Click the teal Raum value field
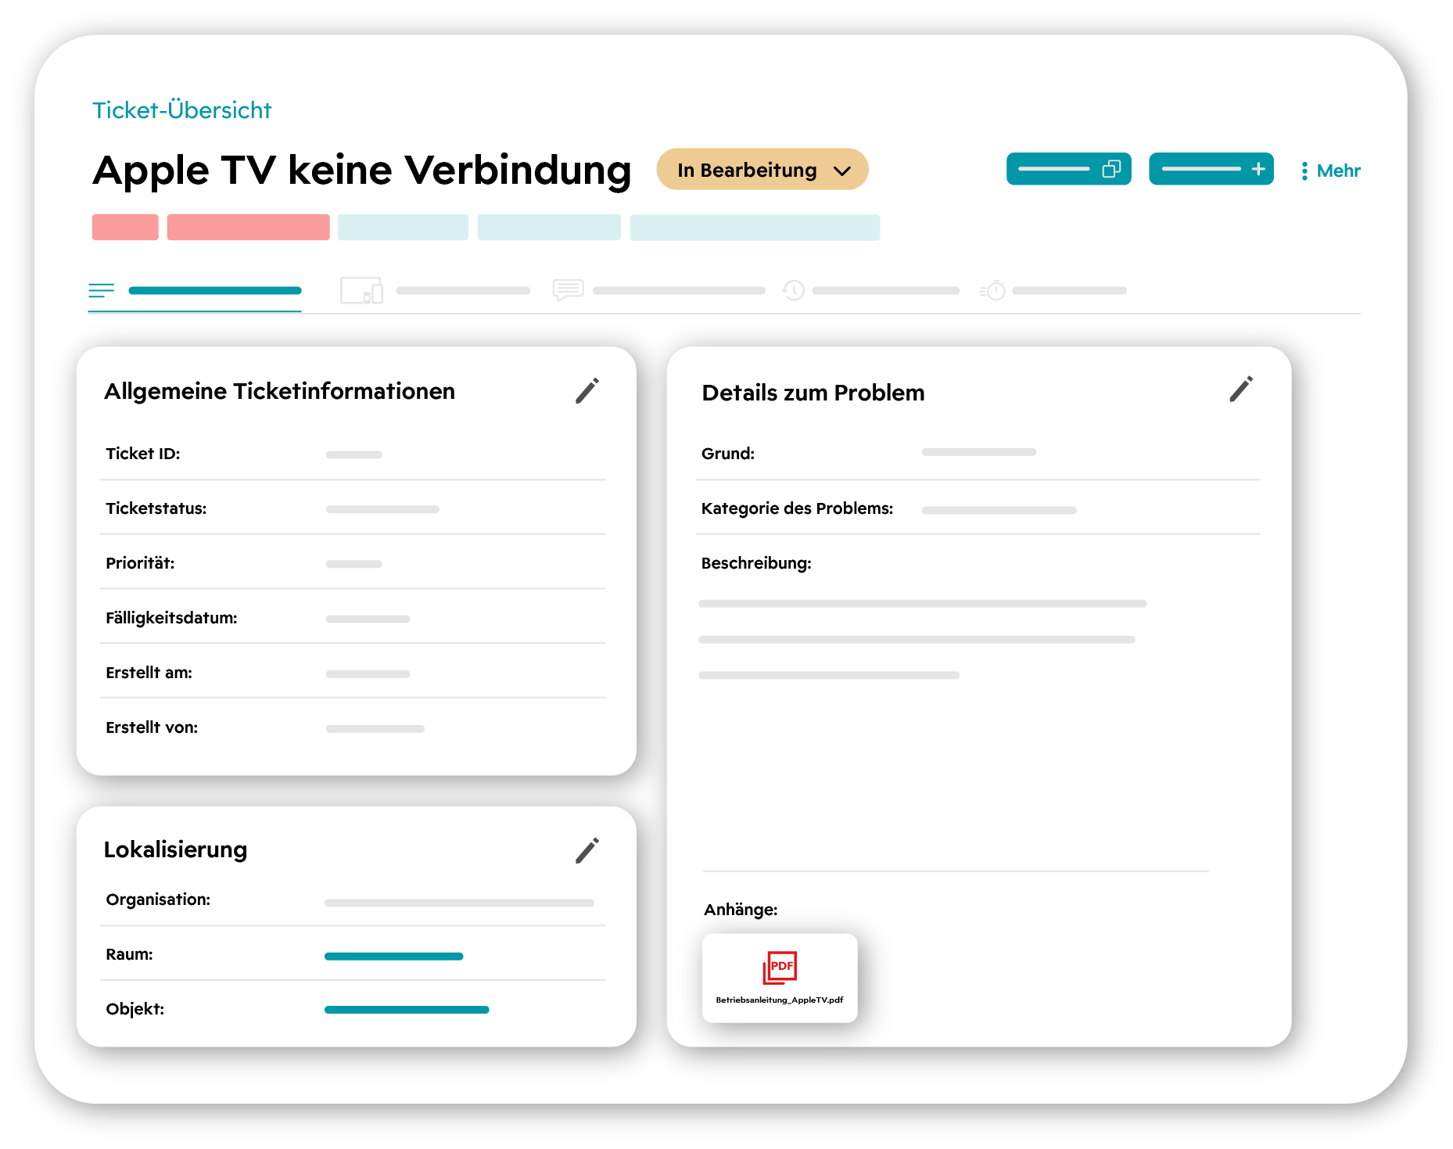The height and width of the screenshot is (1149, 1453). 394,955
